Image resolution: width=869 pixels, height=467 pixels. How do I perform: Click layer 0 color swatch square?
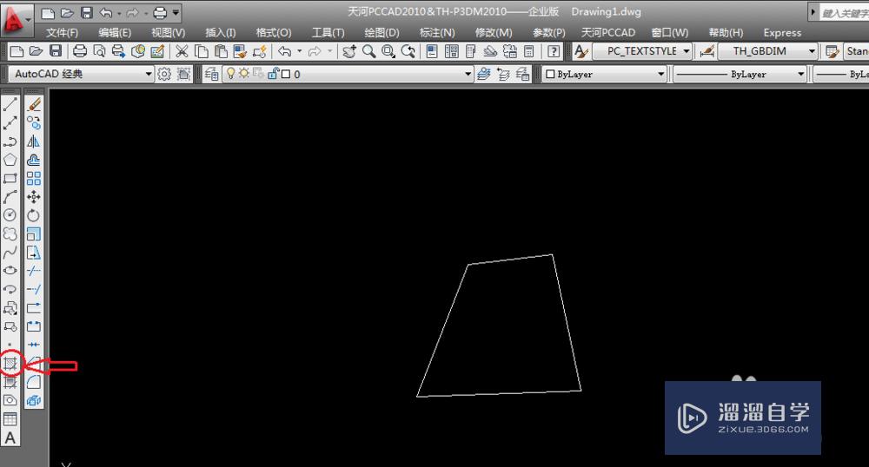click(x=286, y=74)
